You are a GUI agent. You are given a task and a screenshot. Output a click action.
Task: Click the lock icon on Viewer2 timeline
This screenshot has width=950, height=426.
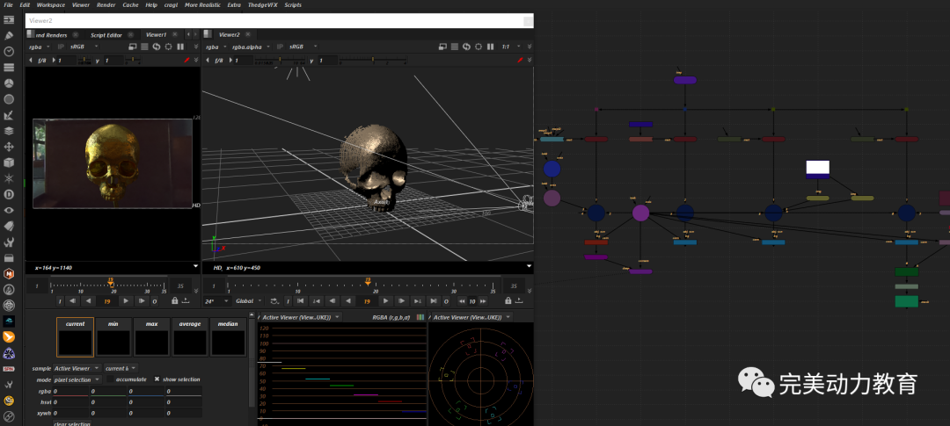[508, 300]
